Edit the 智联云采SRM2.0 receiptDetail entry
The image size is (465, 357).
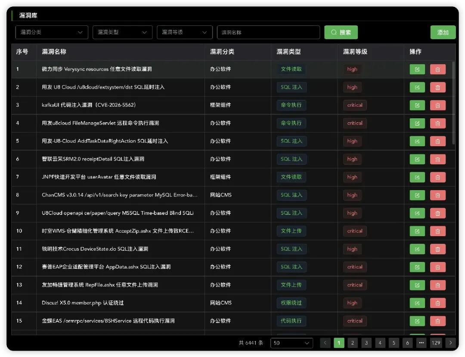[x=417, y=159]
